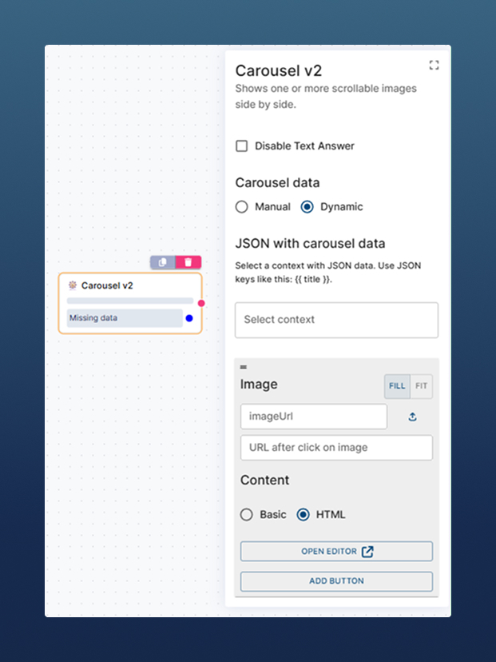Select Manual carousel data option
Image resolution: width=496 pixels, height=662 pixels.
coord(242,207)
